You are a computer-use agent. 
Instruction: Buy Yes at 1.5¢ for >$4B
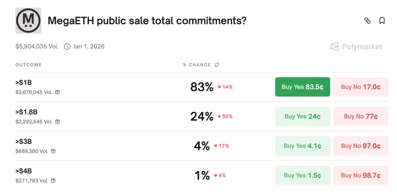pyautogui.click(x=302, y=175)
